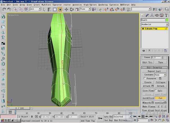Screen dimensions: 170x123
Task: Open the Modifier List dropdown
Action: (155, 24)
